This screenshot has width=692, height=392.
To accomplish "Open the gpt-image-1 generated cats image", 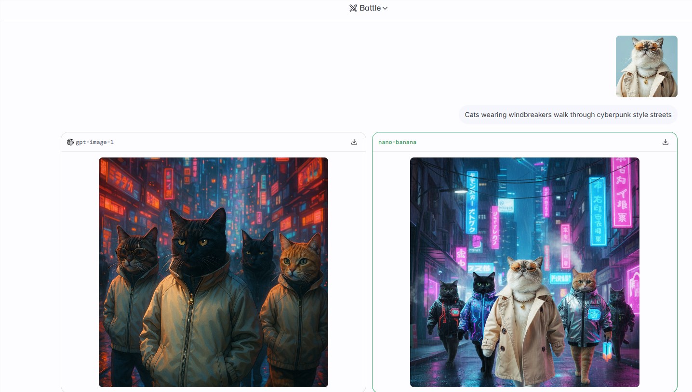I will 213,272.
